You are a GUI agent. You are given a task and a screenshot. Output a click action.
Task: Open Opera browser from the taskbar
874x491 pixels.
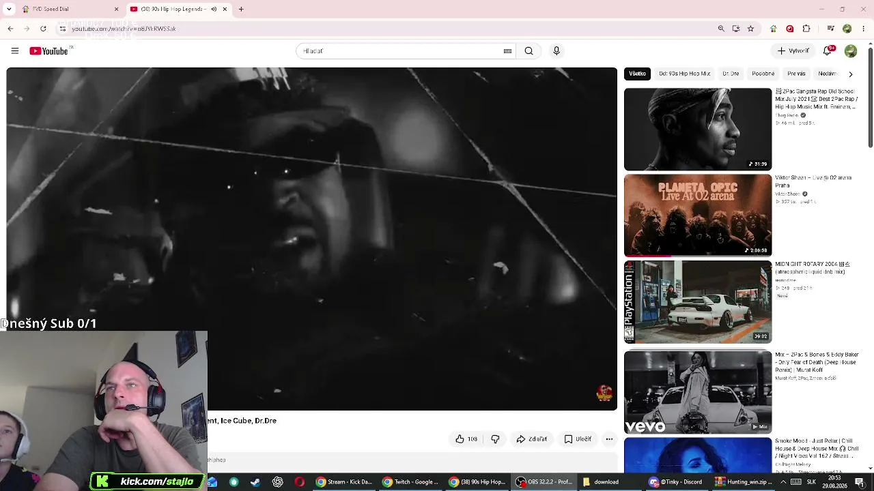pyautogui.click(x=299, y=482)
